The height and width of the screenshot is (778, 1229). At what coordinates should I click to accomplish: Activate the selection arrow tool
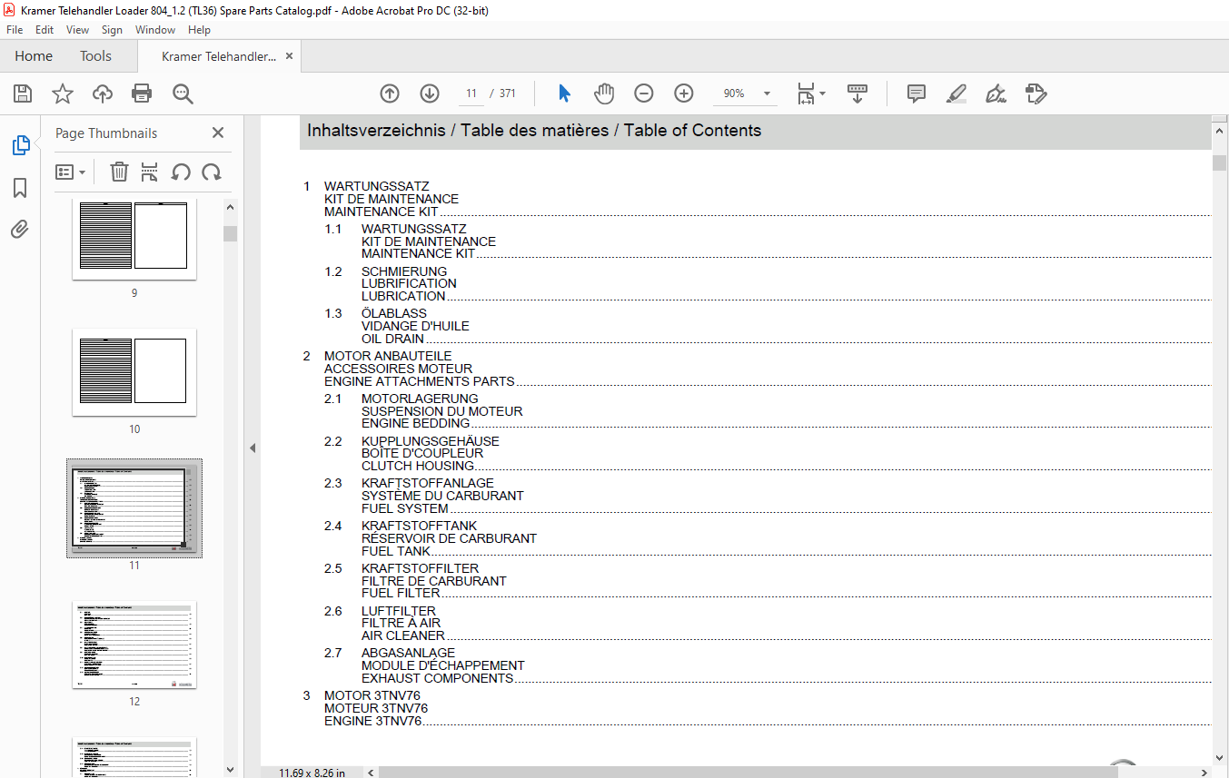coord(564,94)
